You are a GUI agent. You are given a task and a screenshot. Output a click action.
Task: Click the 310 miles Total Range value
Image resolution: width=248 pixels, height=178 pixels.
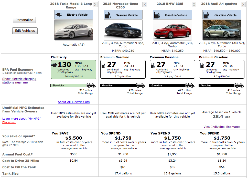[85, 92]
